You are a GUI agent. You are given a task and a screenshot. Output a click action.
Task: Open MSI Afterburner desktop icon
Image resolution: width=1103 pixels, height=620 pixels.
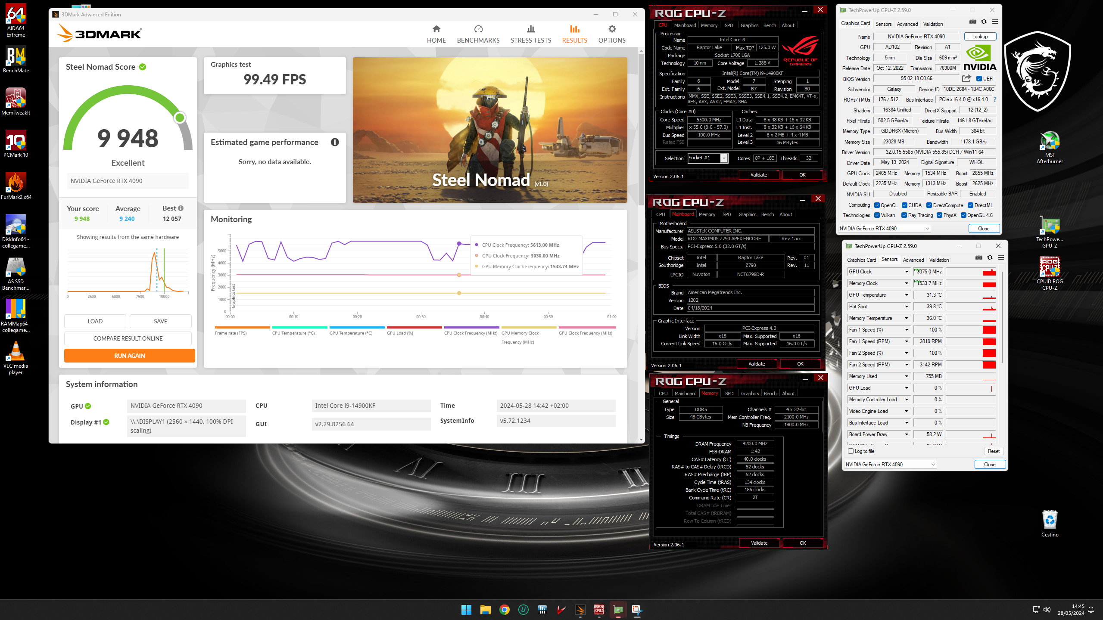[1050, 147]
